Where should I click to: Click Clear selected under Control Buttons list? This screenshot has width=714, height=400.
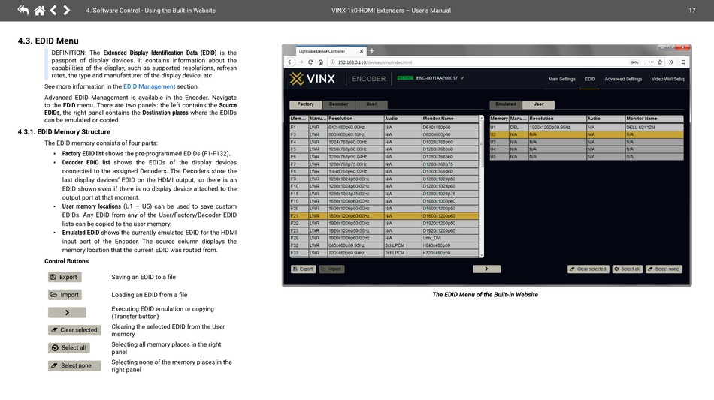tap(74, 330)
